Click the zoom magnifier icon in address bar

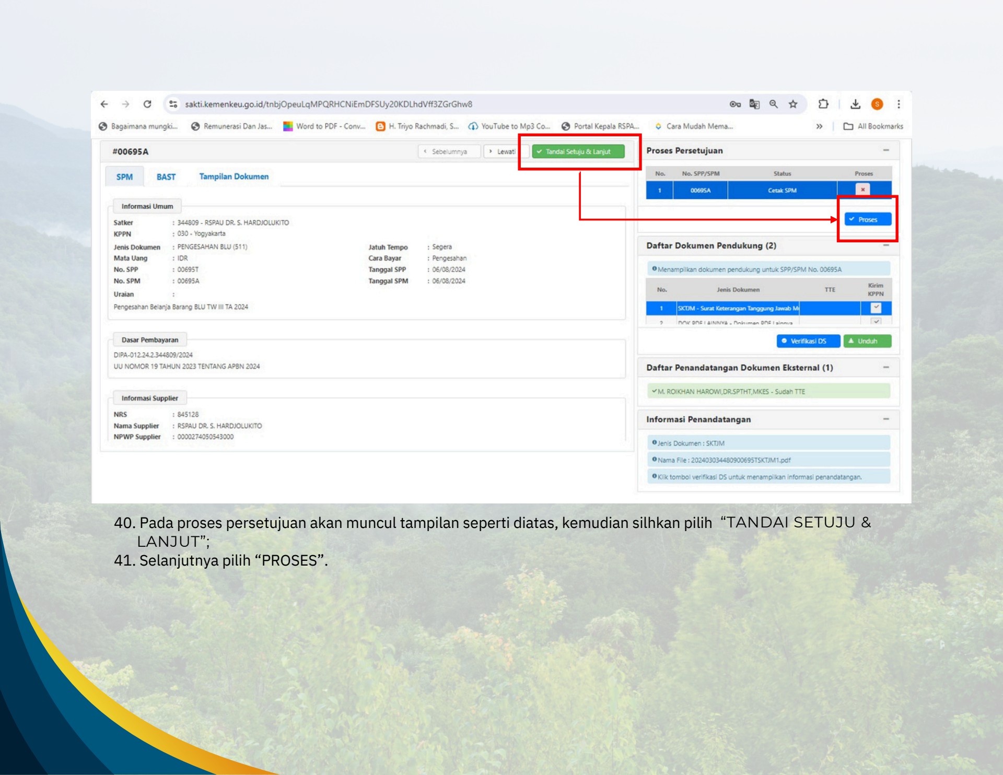coord(773,104)
